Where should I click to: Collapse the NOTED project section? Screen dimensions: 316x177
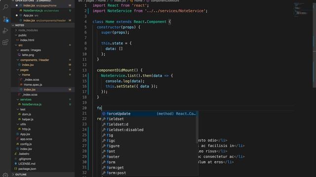click(20, 25)
